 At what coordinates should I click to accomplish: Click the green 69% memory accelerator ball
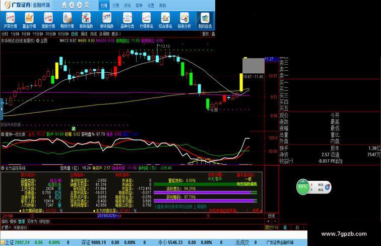point(302,187)
